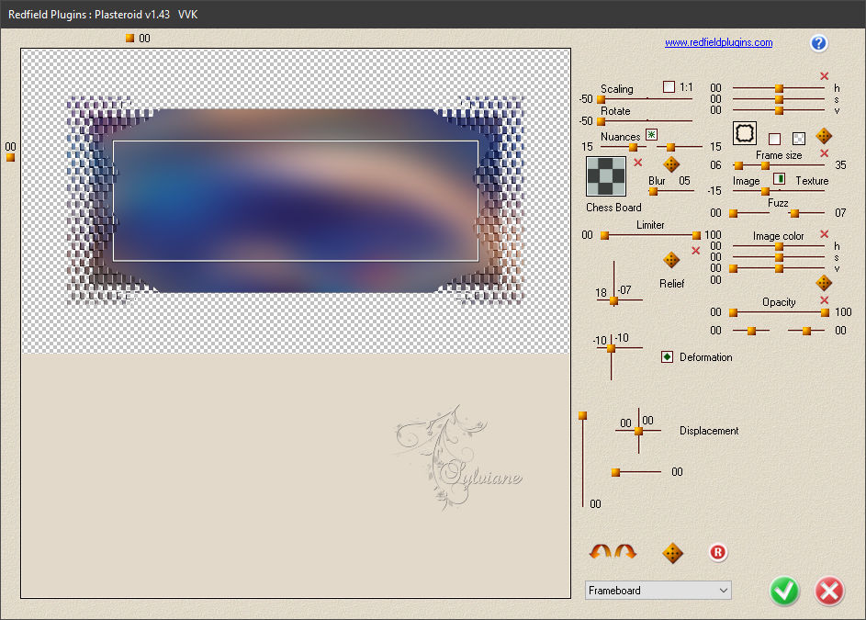Image resolution: width=866 pixels, height=620 pixels.
Task: Toggle the empty square box beside the frame shape
Action: tap(774, 139)
